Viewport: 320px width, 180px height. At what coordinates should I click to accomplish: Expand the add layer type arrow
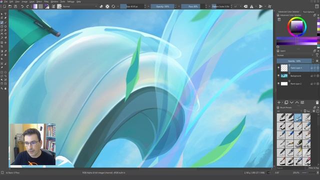point(282,102)
